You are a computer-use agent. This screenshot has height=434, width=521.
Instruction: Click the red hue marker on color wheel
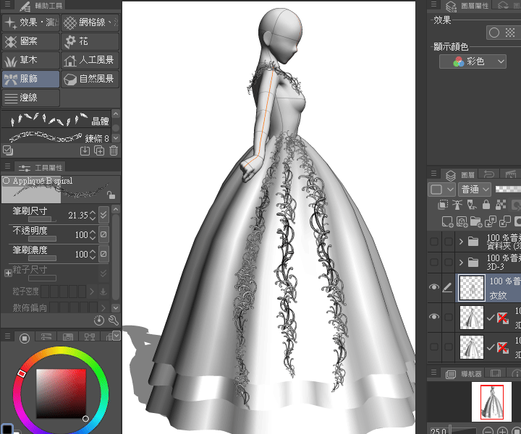tap(21, 373)
